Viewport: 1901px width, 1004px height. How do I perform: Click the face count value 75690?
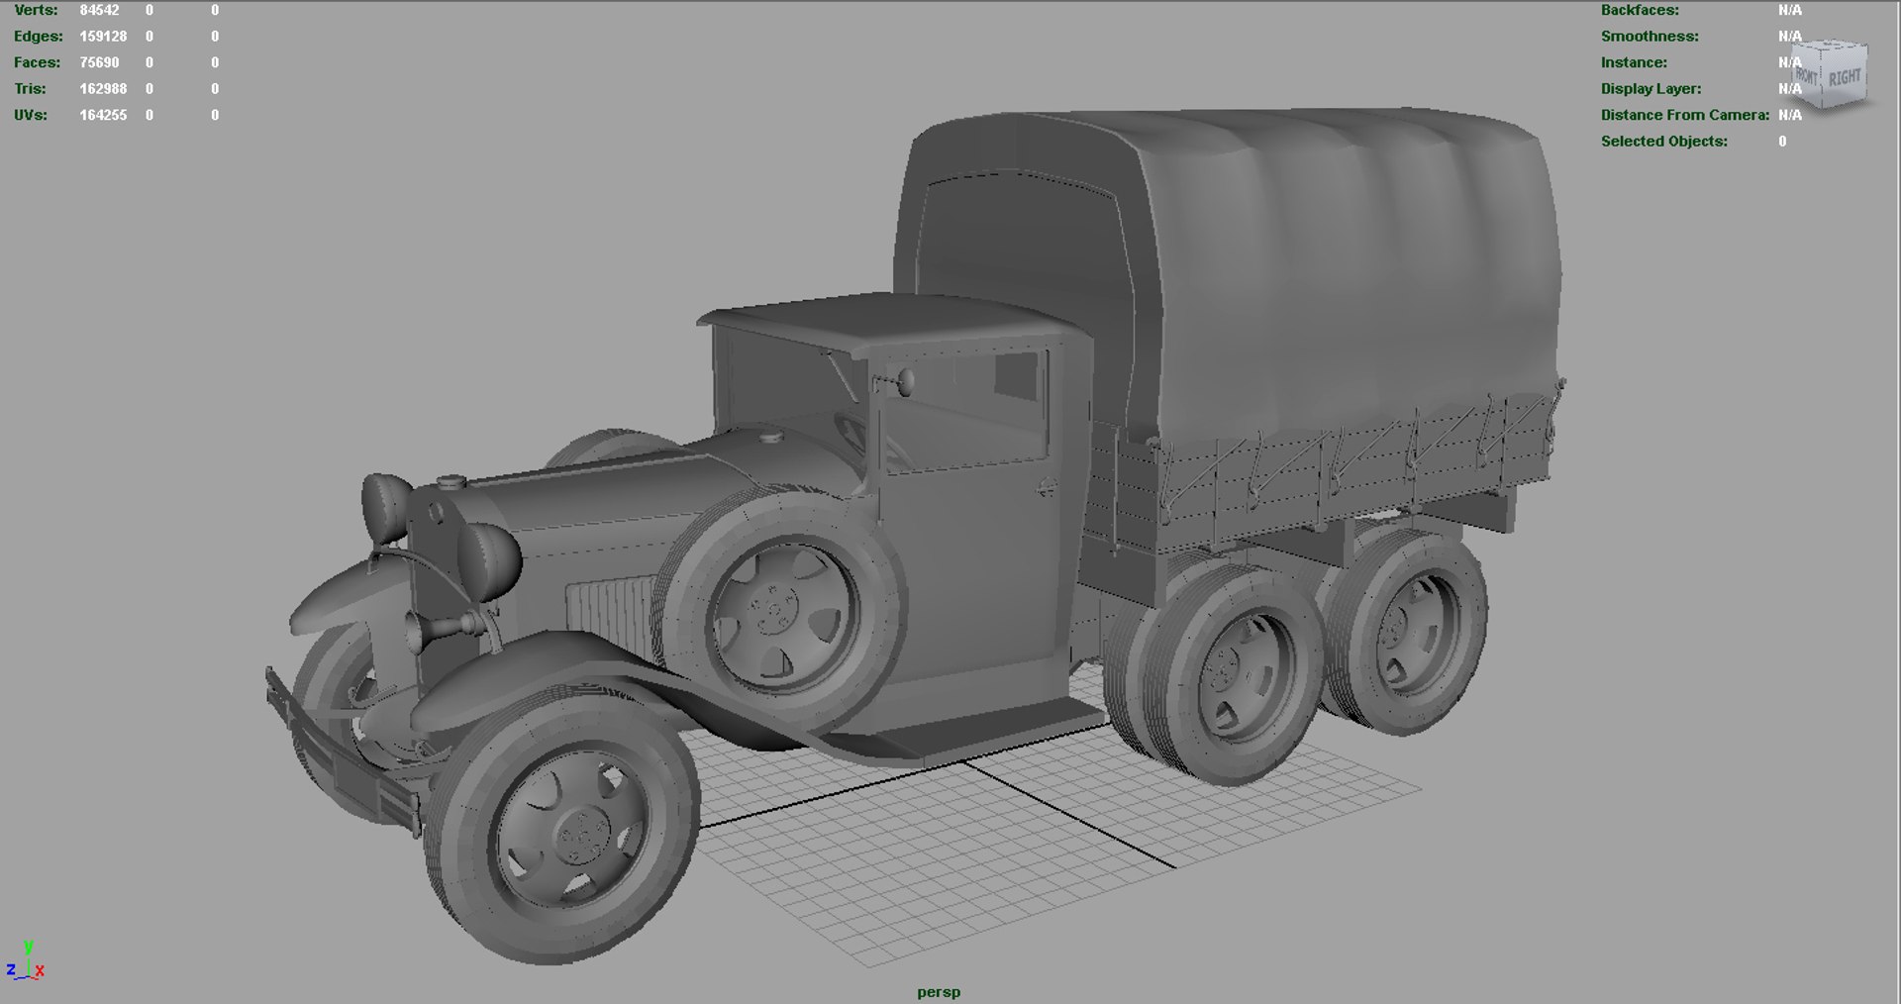(x=99, y=62)
